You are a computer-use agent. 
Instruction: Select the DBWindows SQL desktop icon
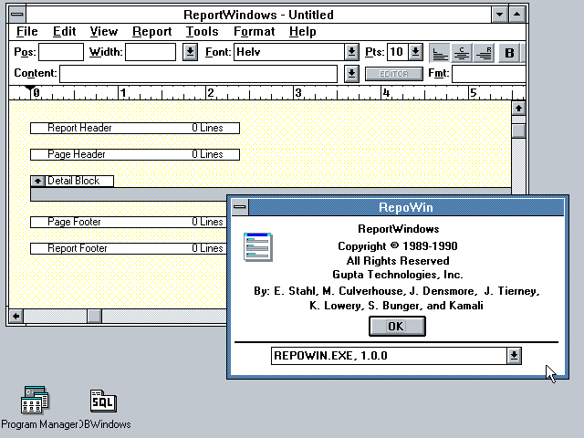tap(103, 401)
